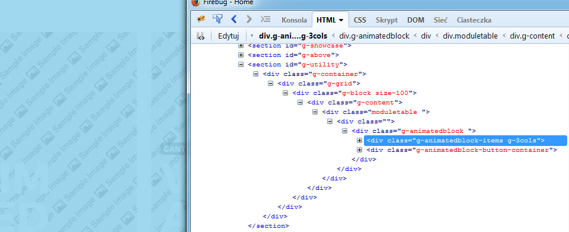Collapse the div g-container node
This screenshot has height=232, width=569.
(255, 74)
